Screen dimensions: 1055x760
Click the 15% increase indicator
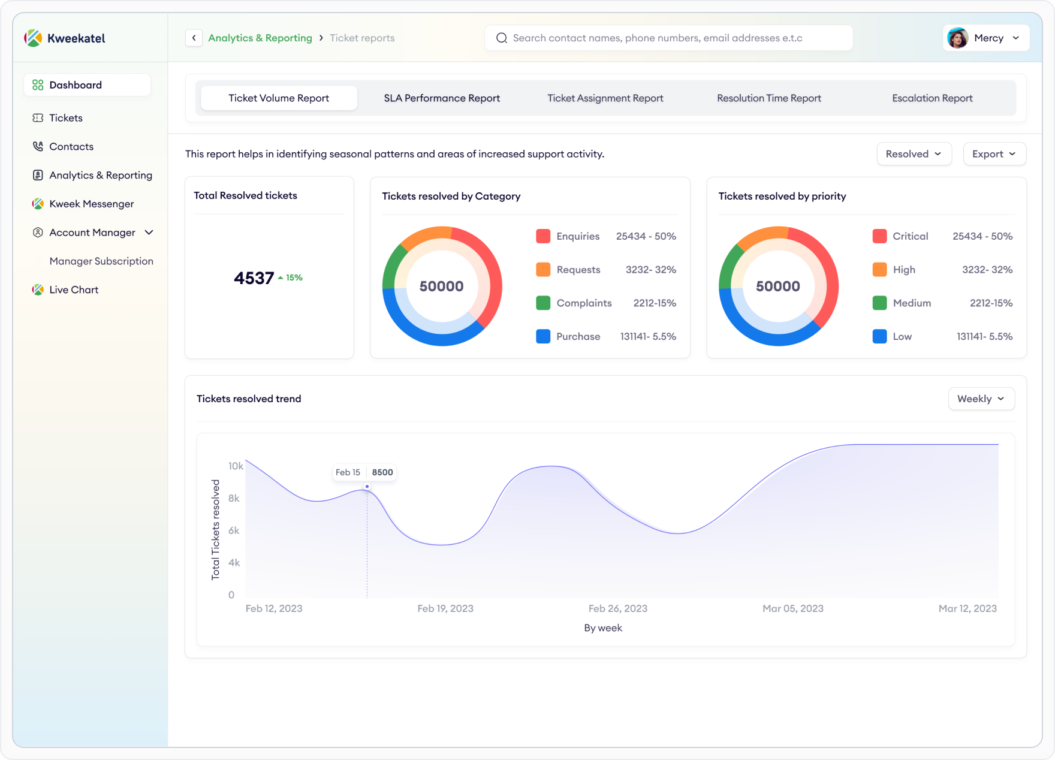pyautogui.click(x=290, y=278)
